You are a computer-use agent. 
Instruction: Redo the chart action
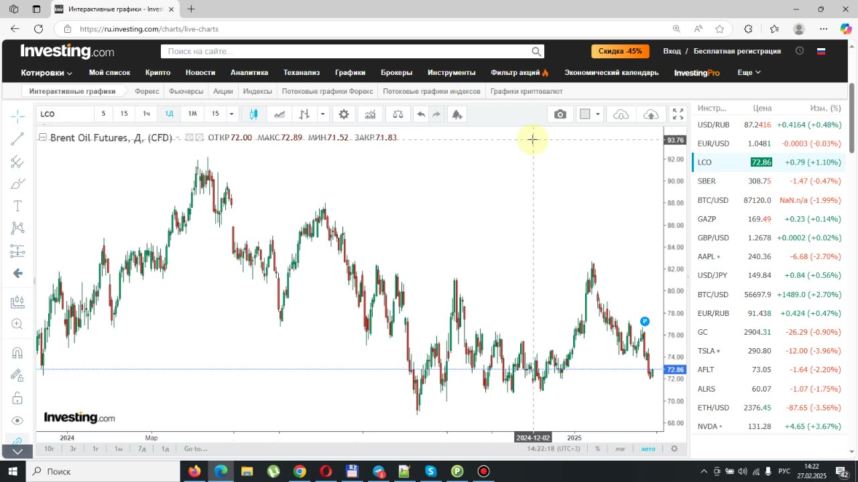[x=436, y=114]
